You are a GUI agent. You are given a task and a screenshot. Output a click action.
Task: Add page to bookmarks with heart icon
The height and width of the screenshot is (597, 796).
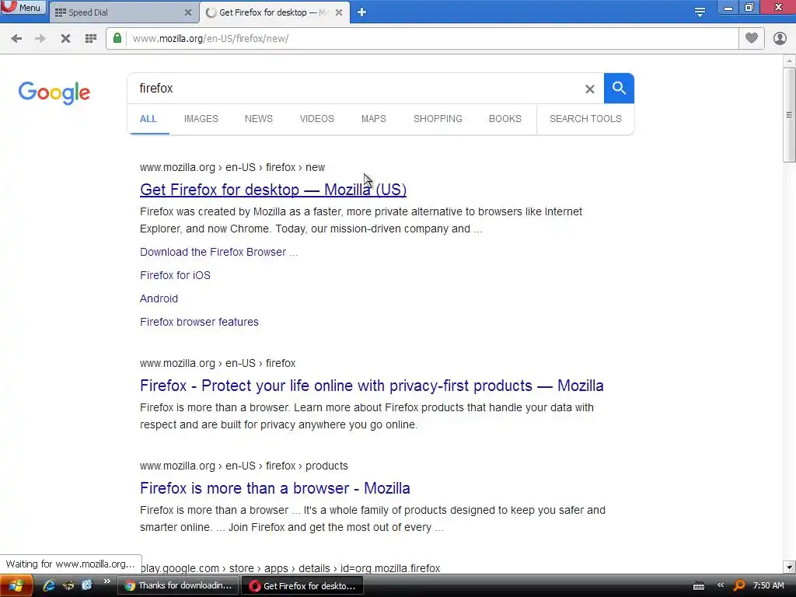pos(752,38)
